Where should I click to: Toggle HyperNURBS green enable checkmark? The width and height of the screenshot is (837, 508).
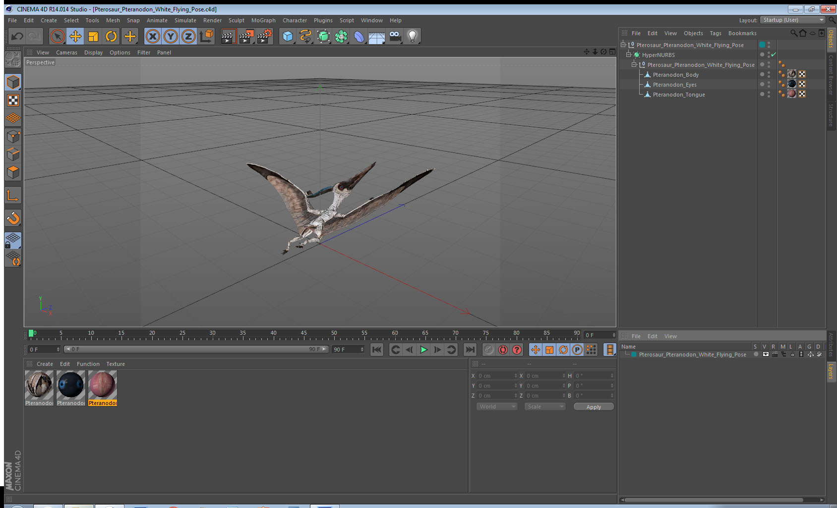coord(774,54)
